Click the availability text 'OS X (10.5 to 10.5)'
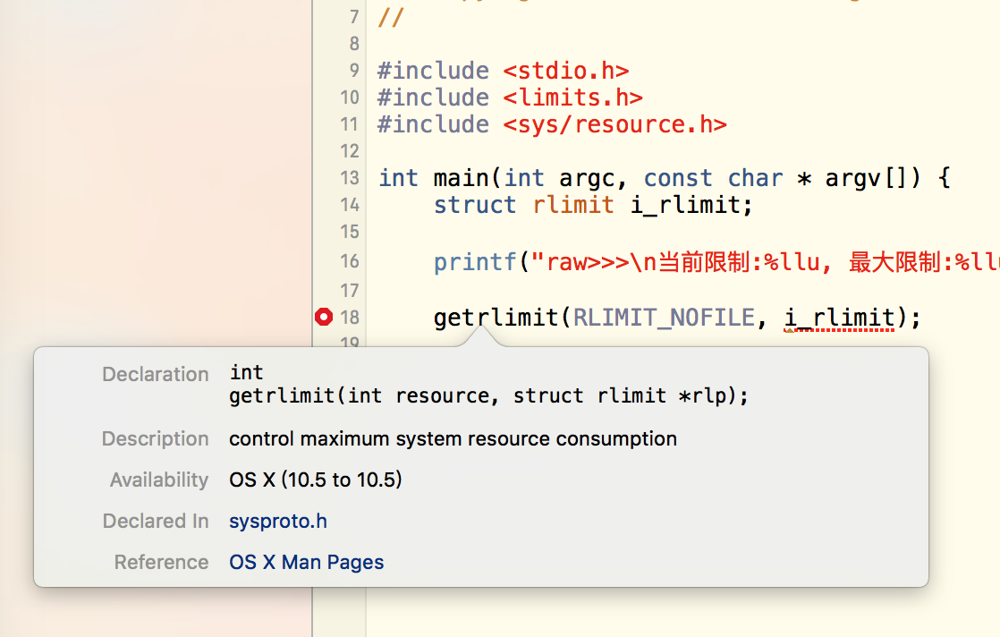 (316, 480)
